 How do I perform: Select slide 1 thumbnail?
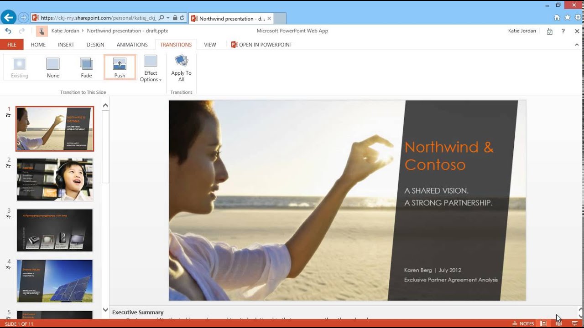point(55,129)
